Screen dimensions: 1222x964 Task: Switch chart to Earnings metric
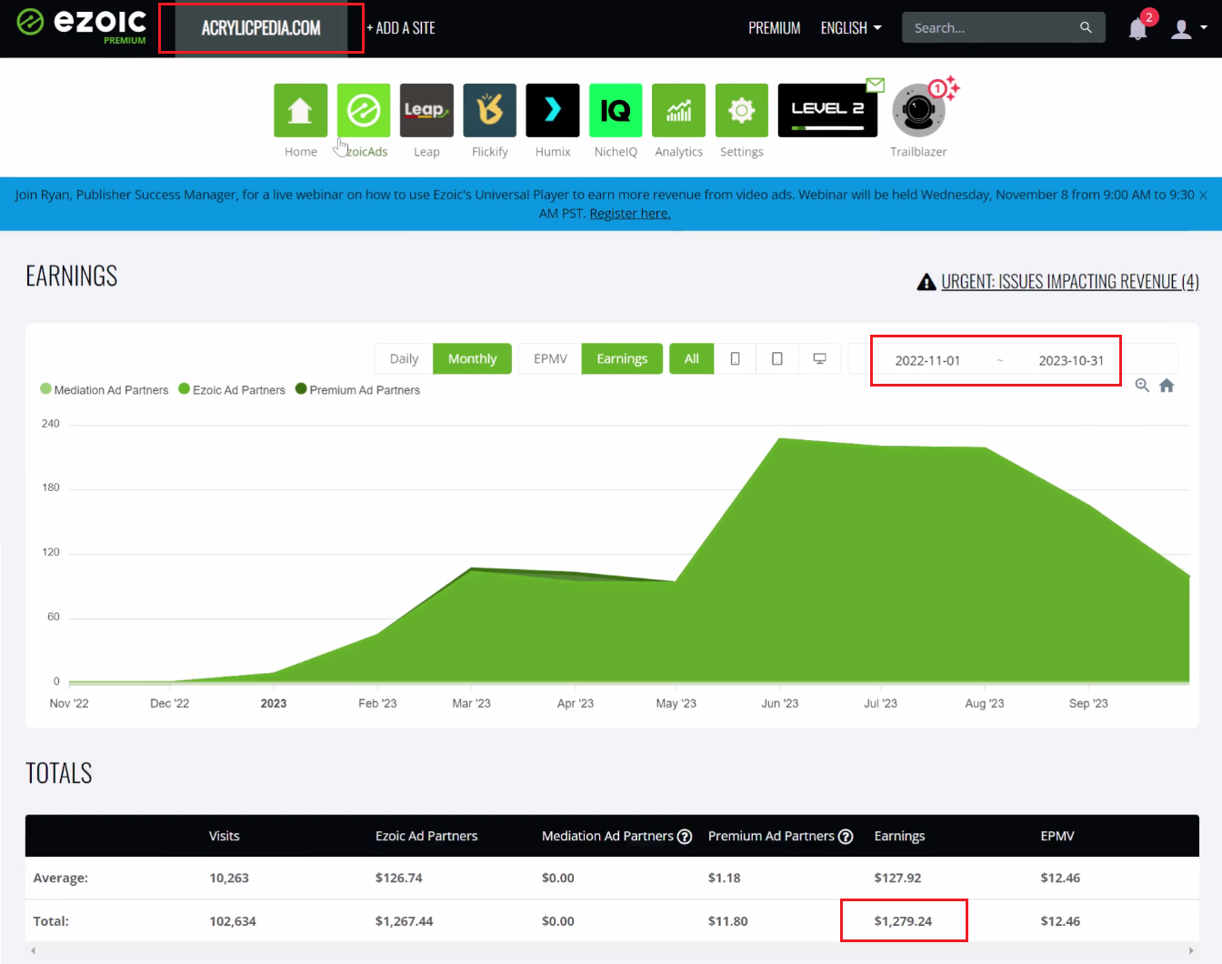622,359
